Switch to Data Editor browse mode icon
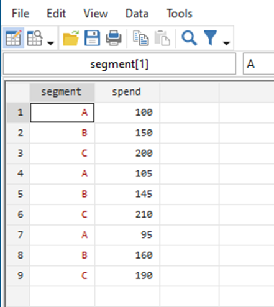 35,38
